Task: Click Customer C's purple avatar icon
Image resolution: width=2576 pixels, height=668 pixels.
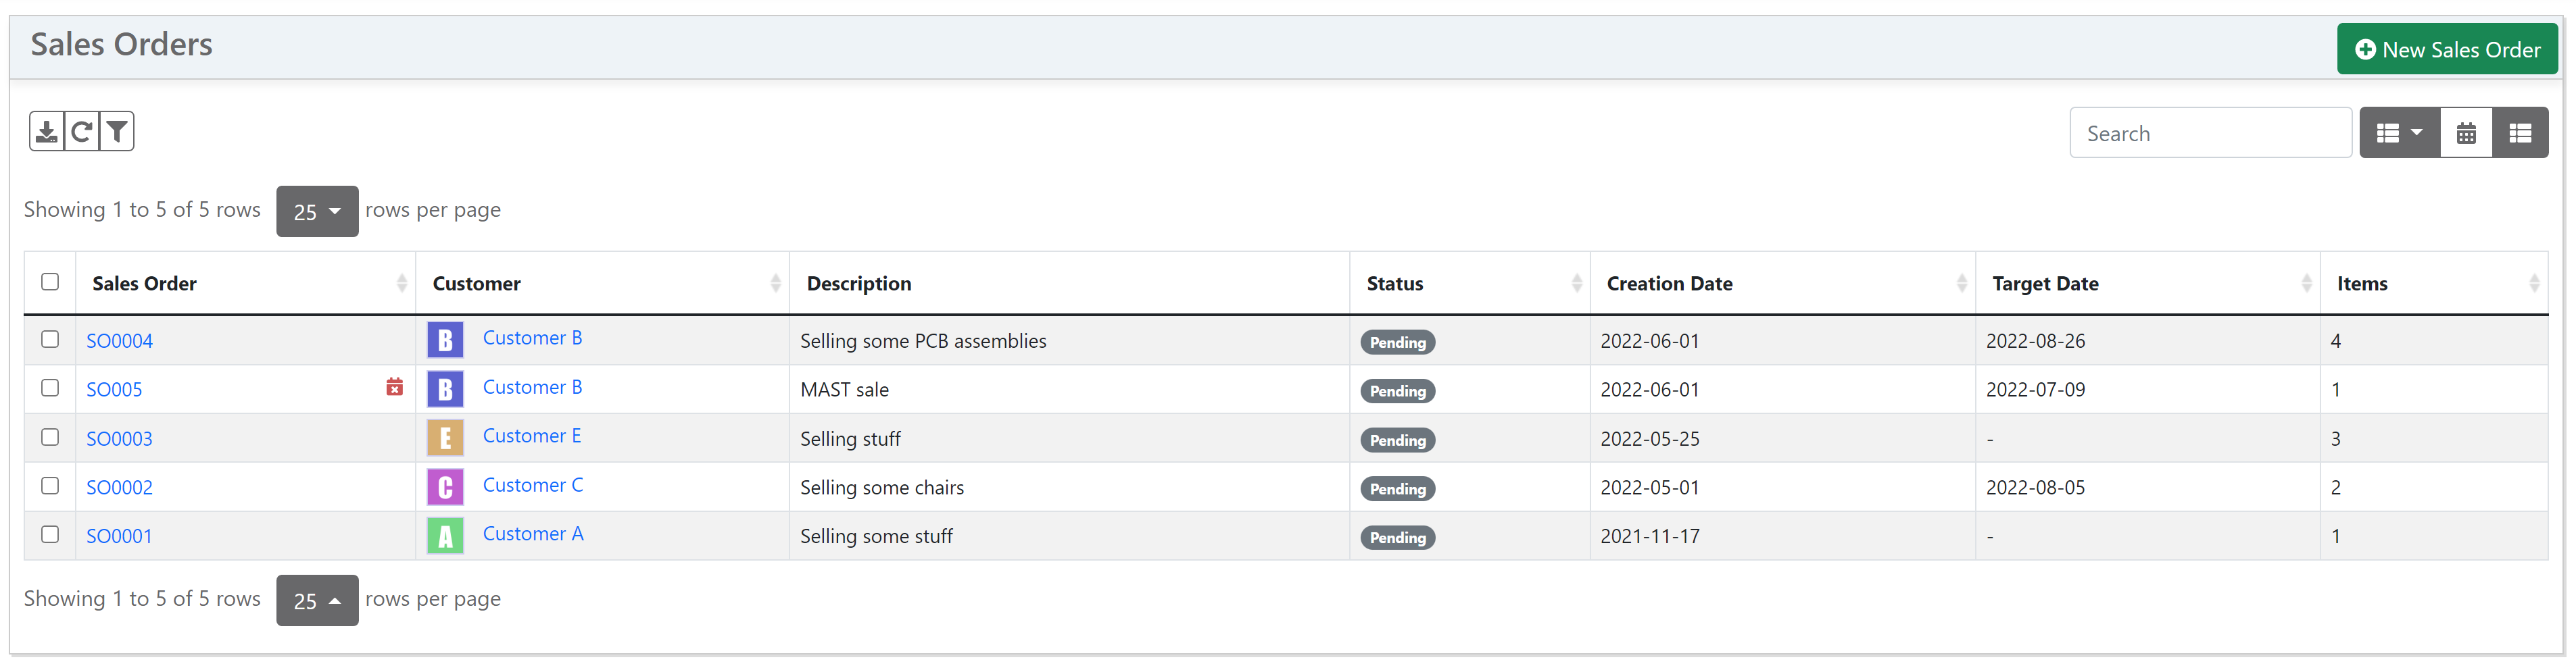Action: click(x=445, y=487)
